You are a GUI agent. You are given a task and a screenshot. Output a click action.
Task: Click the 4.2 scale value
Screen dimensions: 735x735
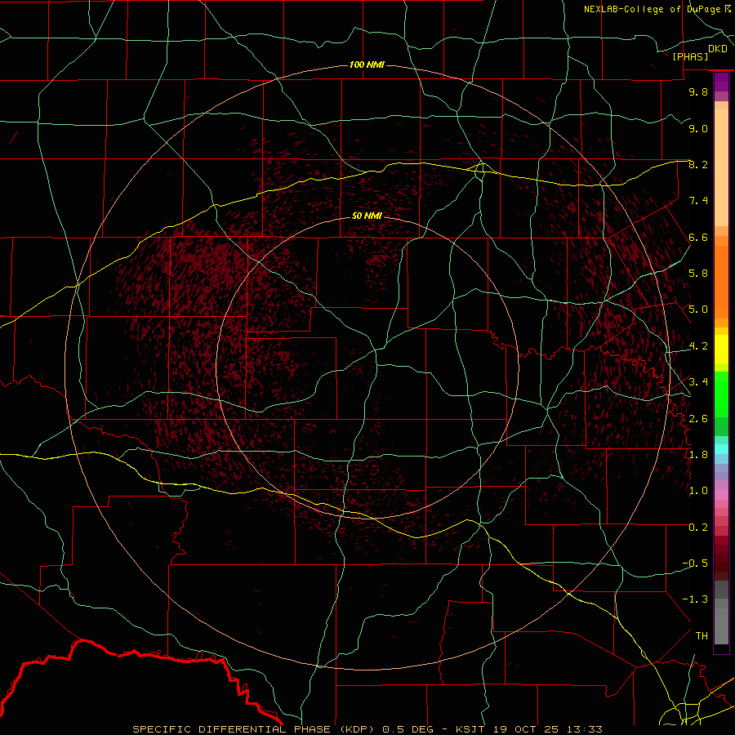tap(698, 346)
